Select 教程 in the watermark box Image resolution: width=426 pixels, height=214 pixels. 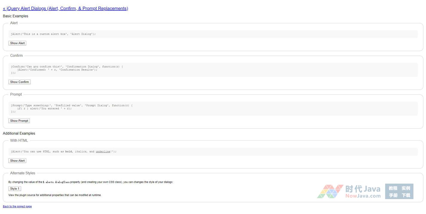pos(393,188)
